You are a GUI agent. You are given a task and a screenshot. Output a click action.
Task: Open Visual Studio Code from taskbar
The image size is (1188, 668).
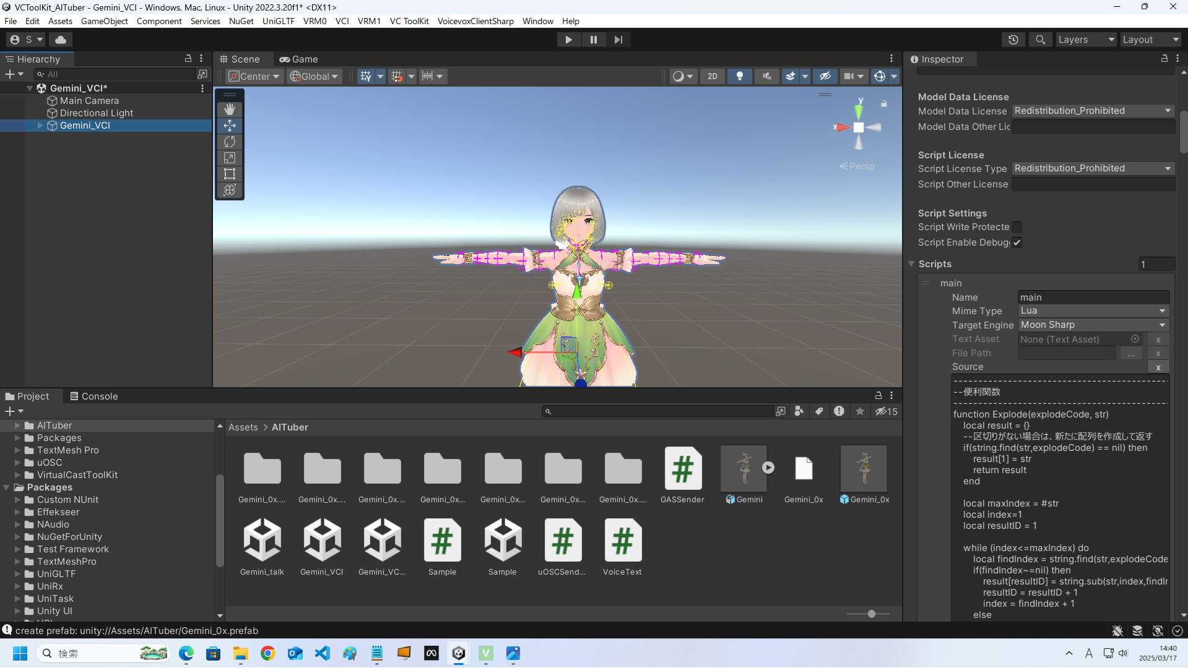[x=323, y=653]
